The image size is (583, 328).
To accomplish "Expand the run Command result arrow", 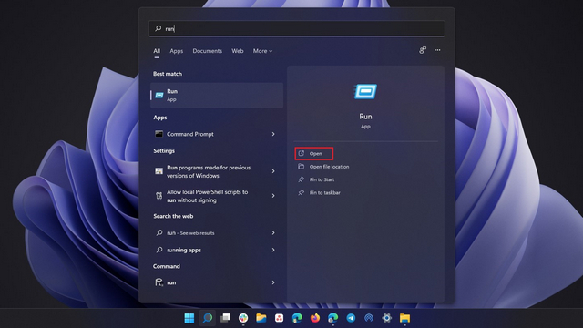I will click(273, 282).
